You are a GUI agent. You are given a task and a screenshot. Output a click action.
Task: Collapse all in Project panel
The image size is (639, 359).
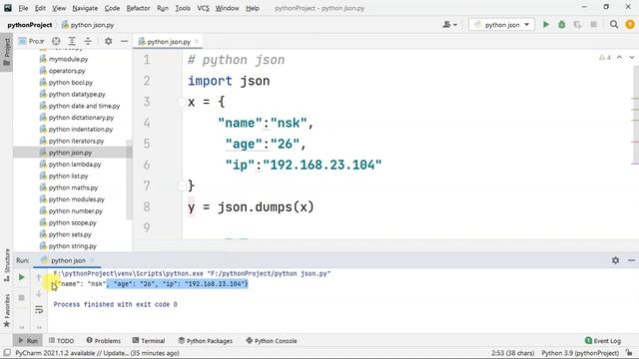[x=88, y=41]
